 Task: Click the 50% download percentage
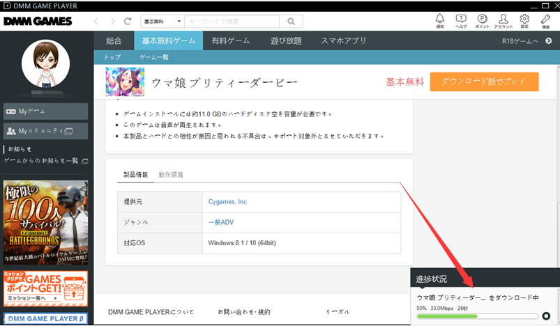point(421,308)
